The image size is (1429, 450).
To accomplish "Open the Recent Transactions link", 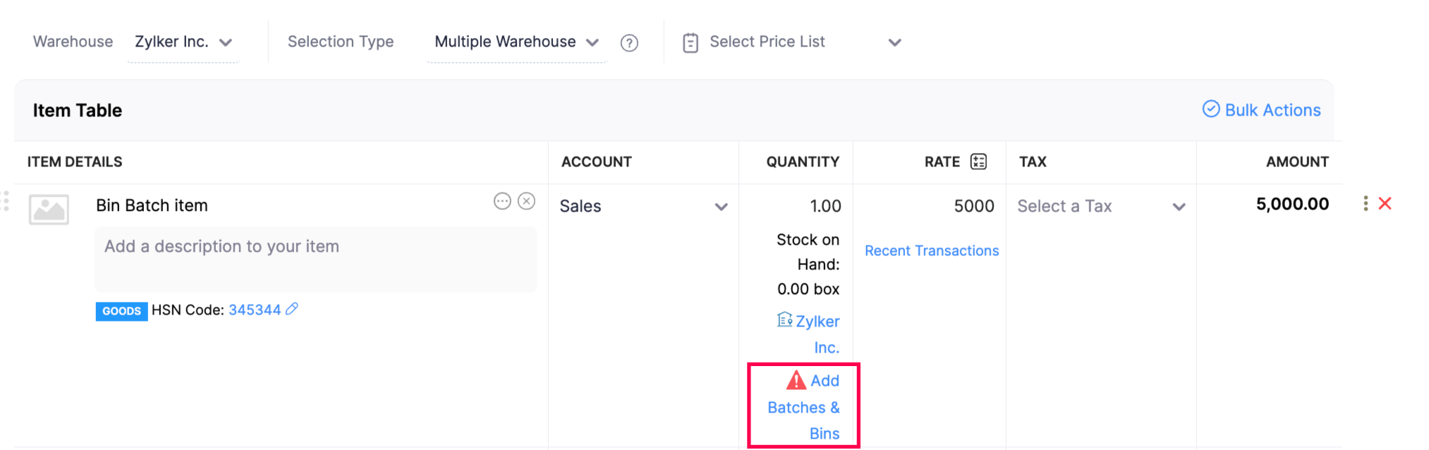I will tap(932, 251).
